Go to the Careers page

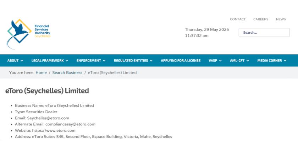261,19
